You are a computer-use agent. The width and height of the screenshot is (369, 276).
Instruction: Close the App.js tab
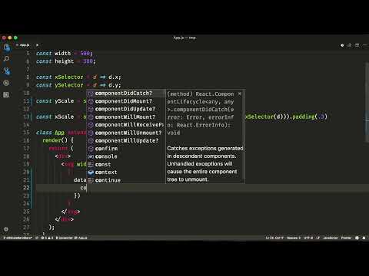pos(37,45)
